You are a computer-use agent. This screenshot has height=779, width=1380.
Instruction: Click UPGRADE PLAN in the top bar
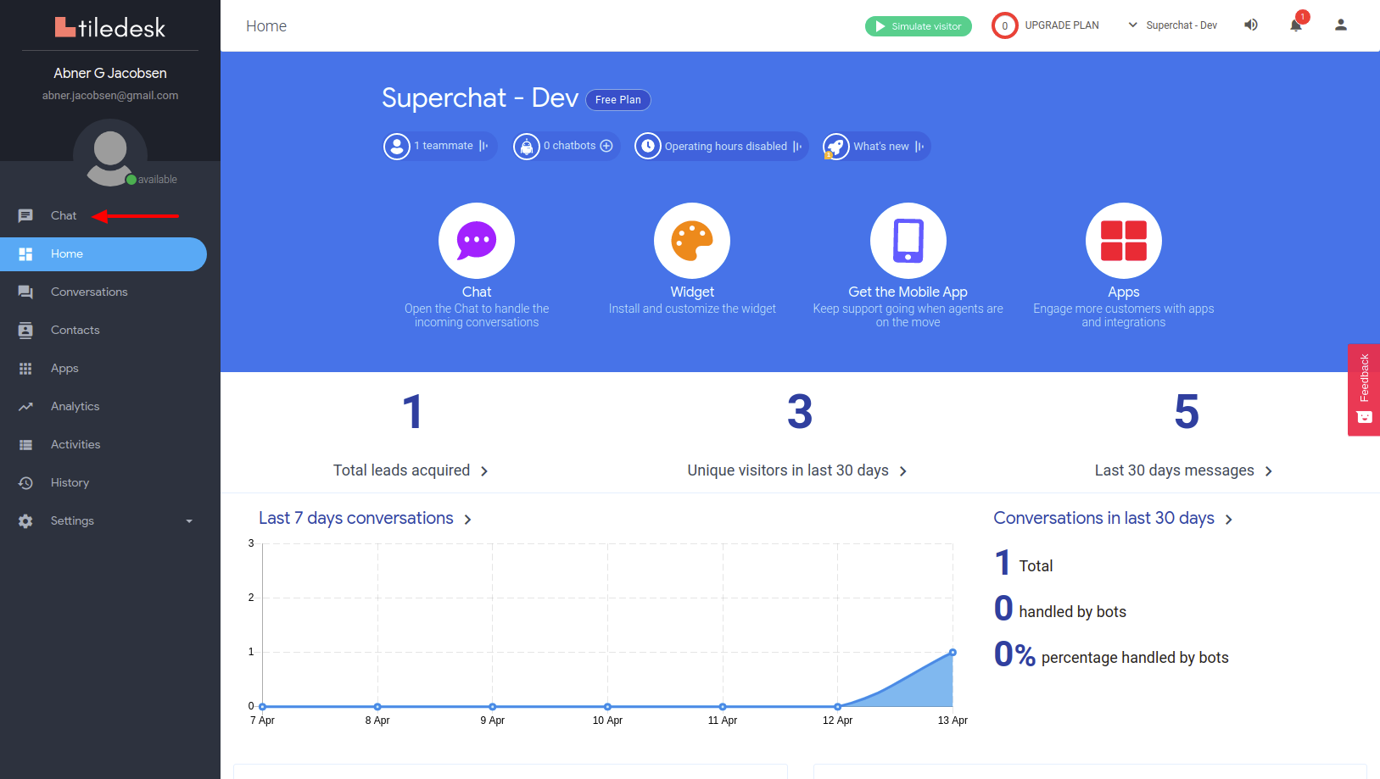point(1061,25)
